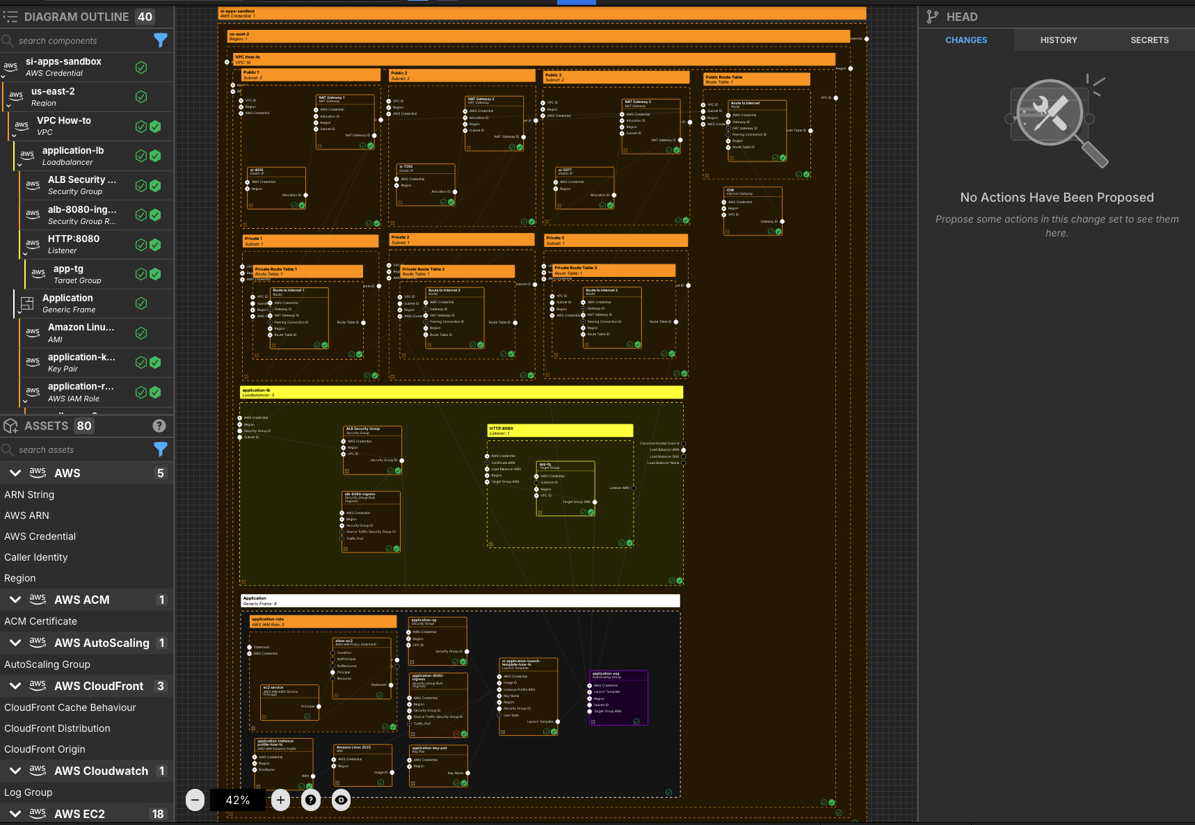Click the 42% zoom level field
The height and width of the screenshot is (825, 1195).
238,800
